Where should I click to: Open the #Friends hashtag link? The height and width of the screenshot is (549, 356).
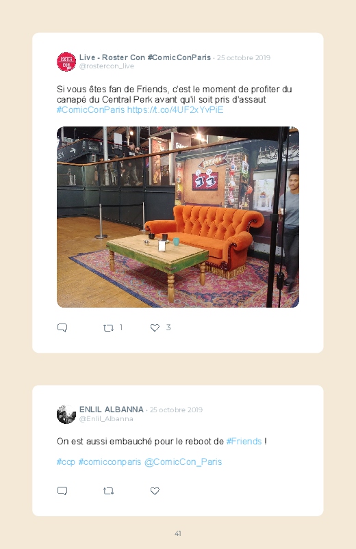[244, 441]
